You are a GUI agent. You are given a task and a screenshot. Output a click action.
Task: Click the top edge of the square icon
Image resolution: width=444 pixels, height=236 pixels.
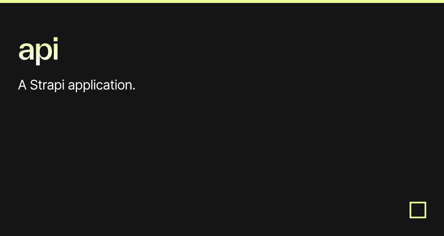click(x=418, y=202)
